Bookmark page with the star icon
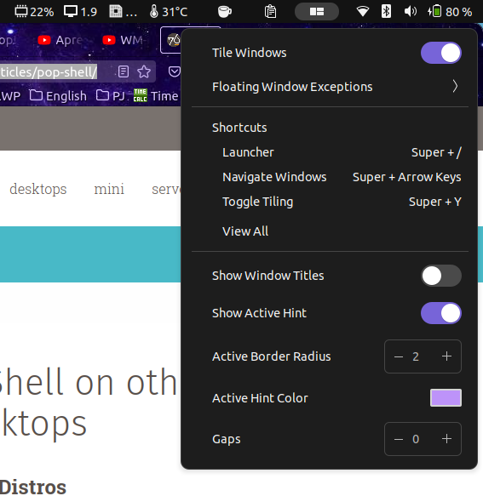The width and height of the screenshot is (483, 496). tap(144, 71)
